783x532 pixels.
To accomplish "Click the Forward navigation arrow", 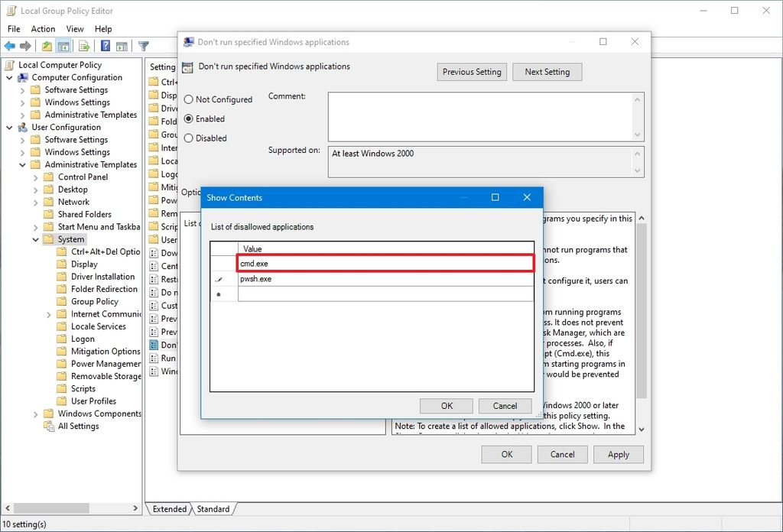I will pyautogui.click(x=25, y=45).
